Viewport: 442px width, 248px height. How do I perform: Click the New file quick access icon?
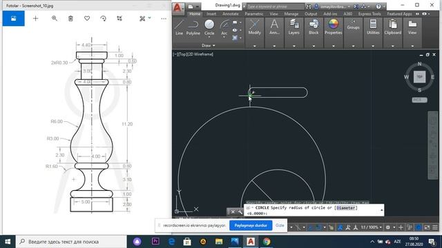click(x=191, y=6)
